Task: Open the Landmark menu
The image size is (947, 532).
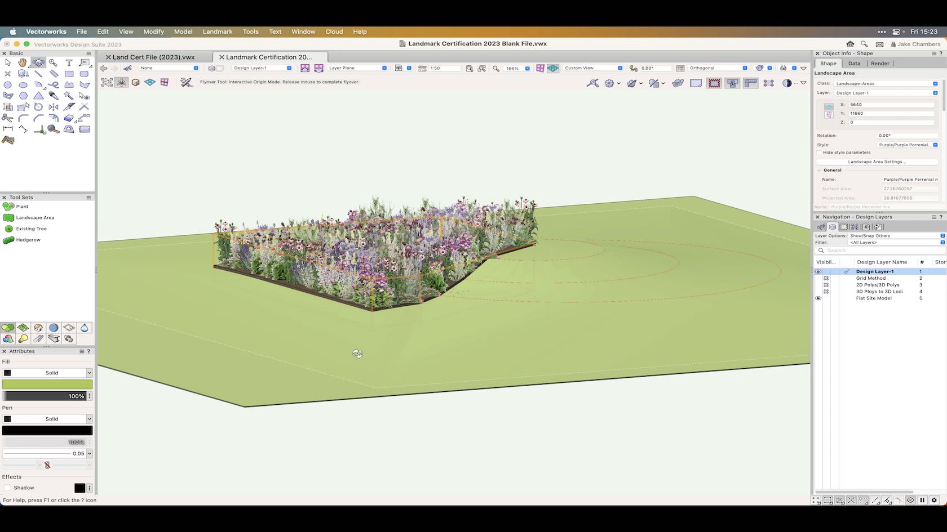Action: click(217, 32)
